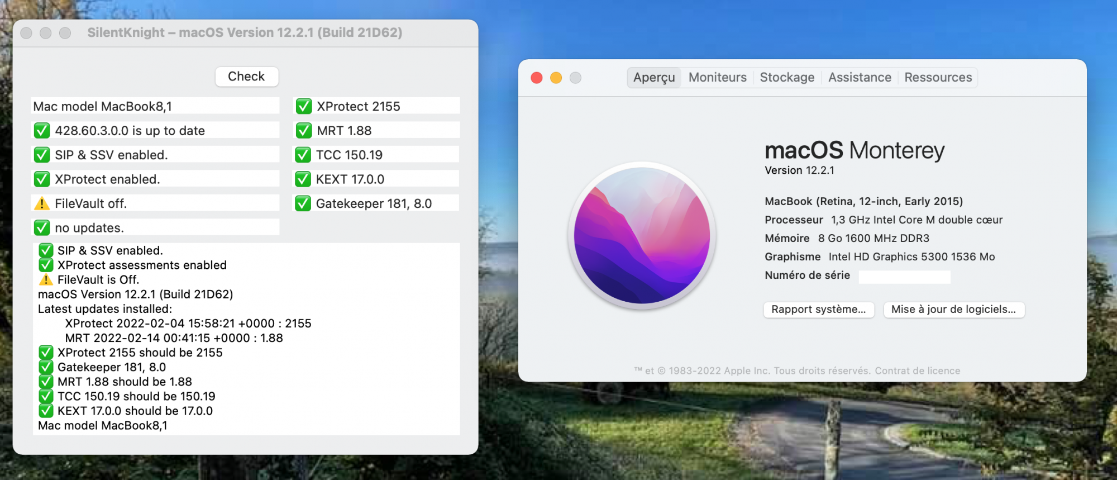The image size is (1117, 480).
Task: Click green checkmark beside top 'MRT 1.88' field
Action: (x=304, y=131)
